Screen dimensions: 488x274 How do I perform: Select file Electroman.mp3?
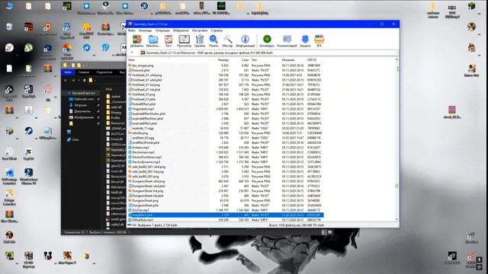[143, 152]
